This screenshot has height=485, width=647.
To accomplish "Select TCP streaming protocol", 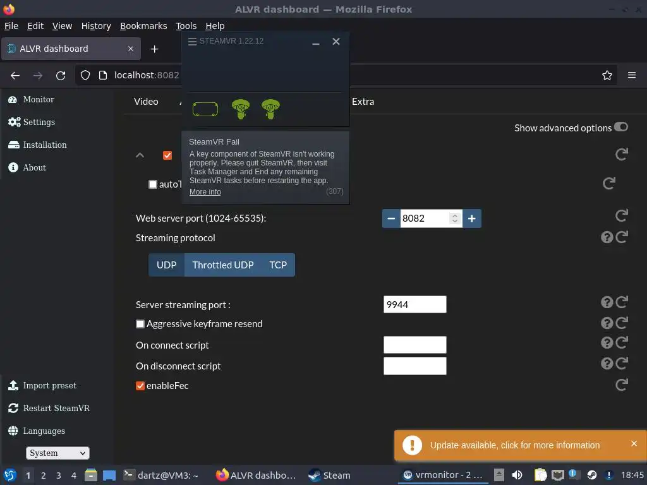I will click(x=278, y=265).
